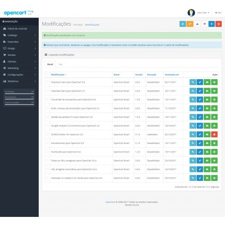This screenshot has width=225, height=225.
Task: Switch to the Geral tab
Action: click(x=50, y=64)
